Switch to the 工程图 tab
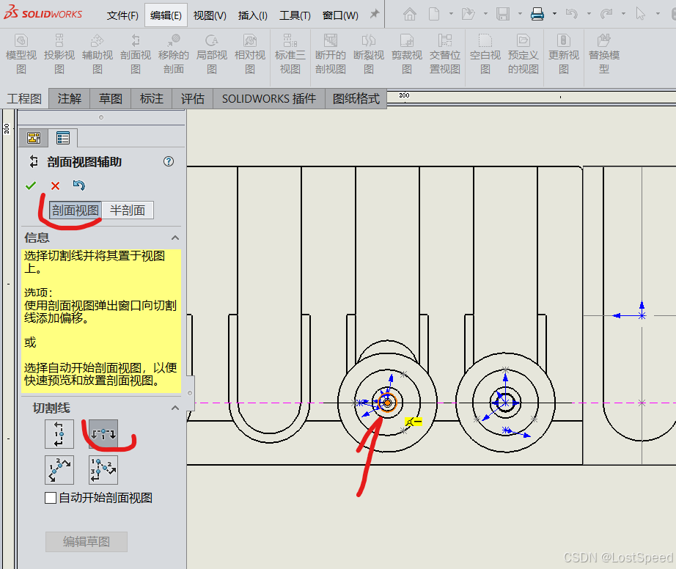 pos(24,99)
